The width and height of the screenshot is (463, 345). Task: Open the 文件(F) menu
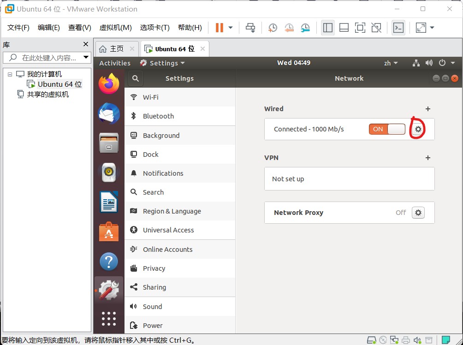[18, 28]
